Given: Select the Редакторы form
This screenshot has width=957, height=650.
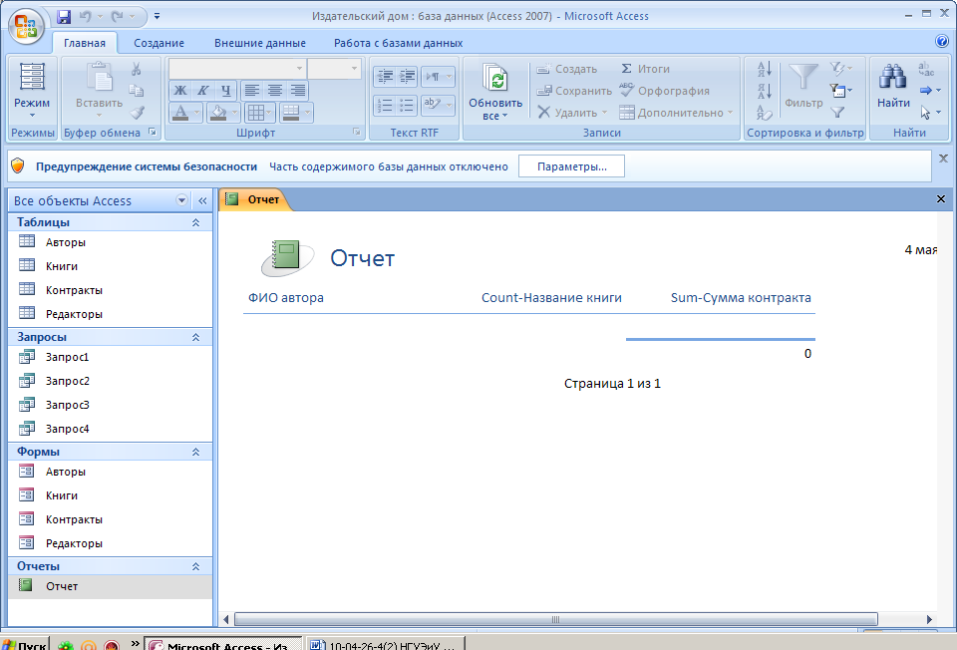Looking at the screenshot, I should click(x=110, y=543).
